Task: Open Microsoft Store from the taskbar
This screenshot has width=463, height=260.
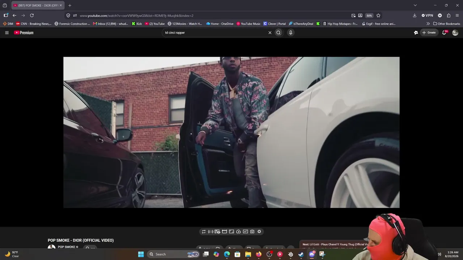Action: (x=238, y=254)
